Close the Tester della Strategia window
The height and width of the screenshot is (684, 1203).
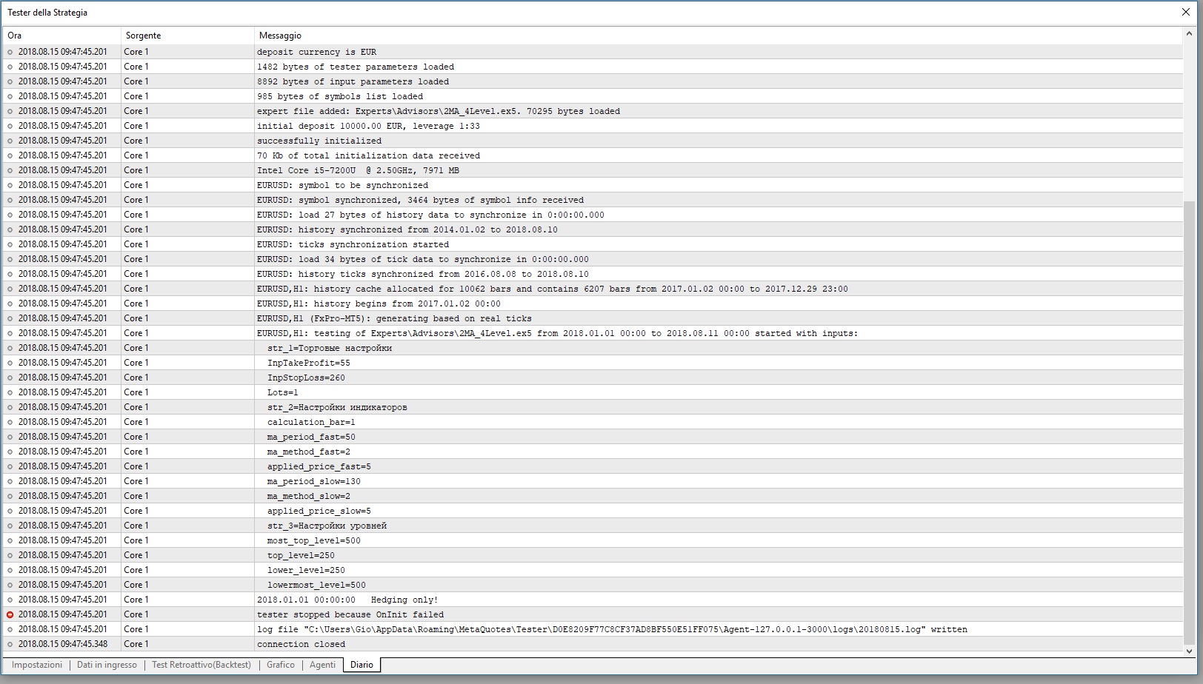point(1186,12)
